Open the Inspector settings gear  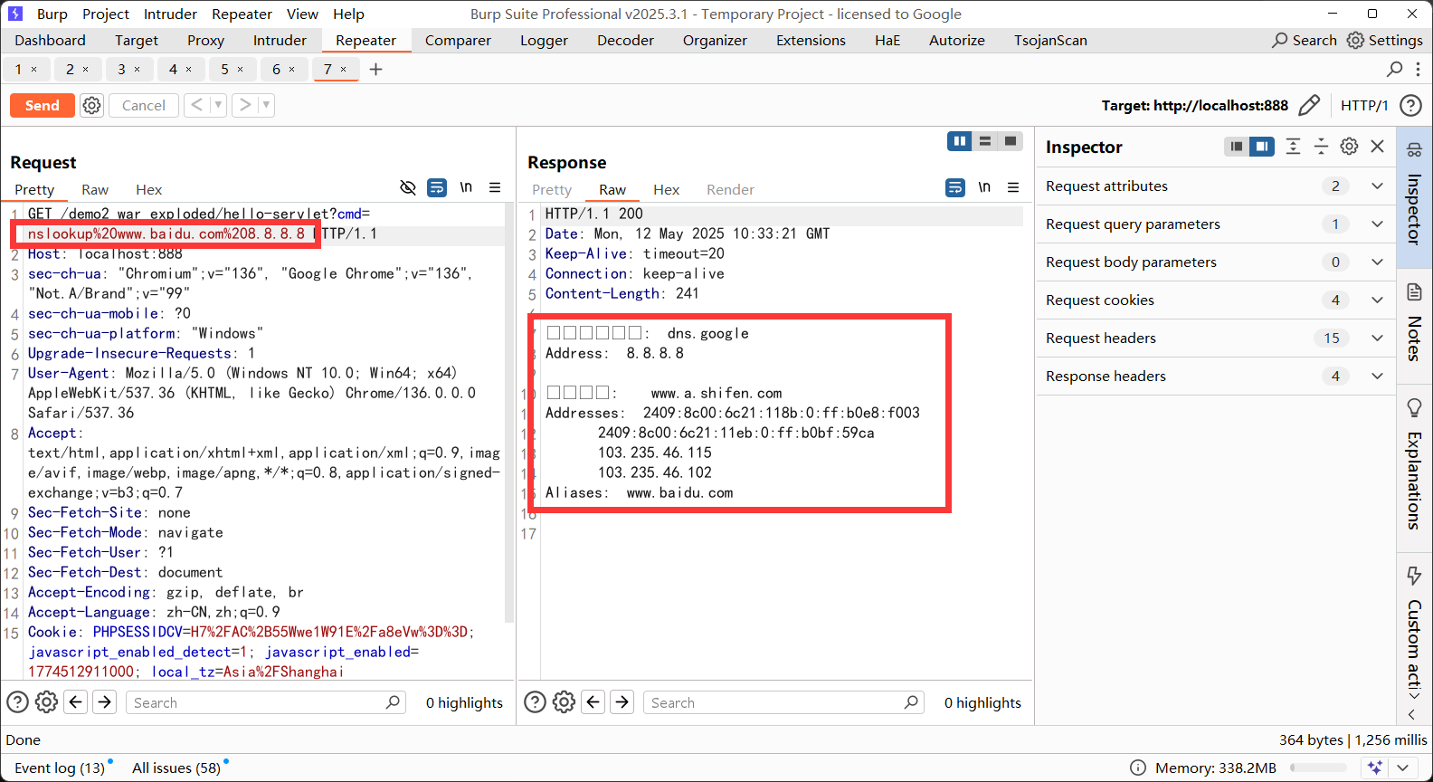click(1349, 147)
